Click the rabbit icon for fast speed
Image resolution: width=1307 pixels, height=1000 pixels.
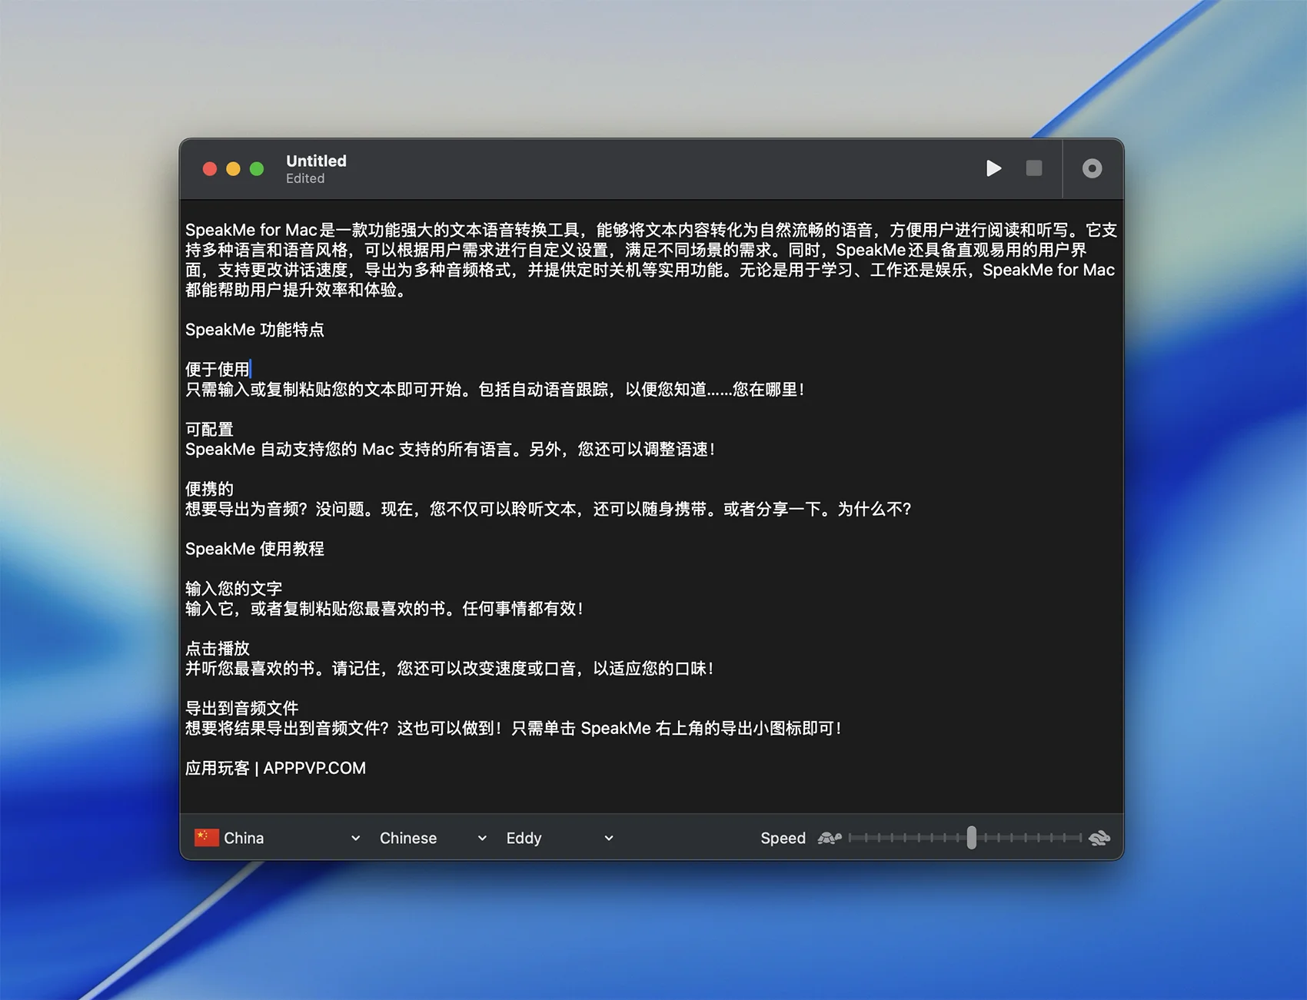pyautogui.click(x=1099, y=838)
